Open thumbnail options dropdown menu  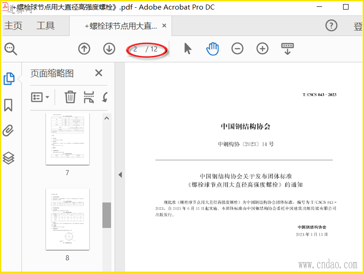pos(40,97)
